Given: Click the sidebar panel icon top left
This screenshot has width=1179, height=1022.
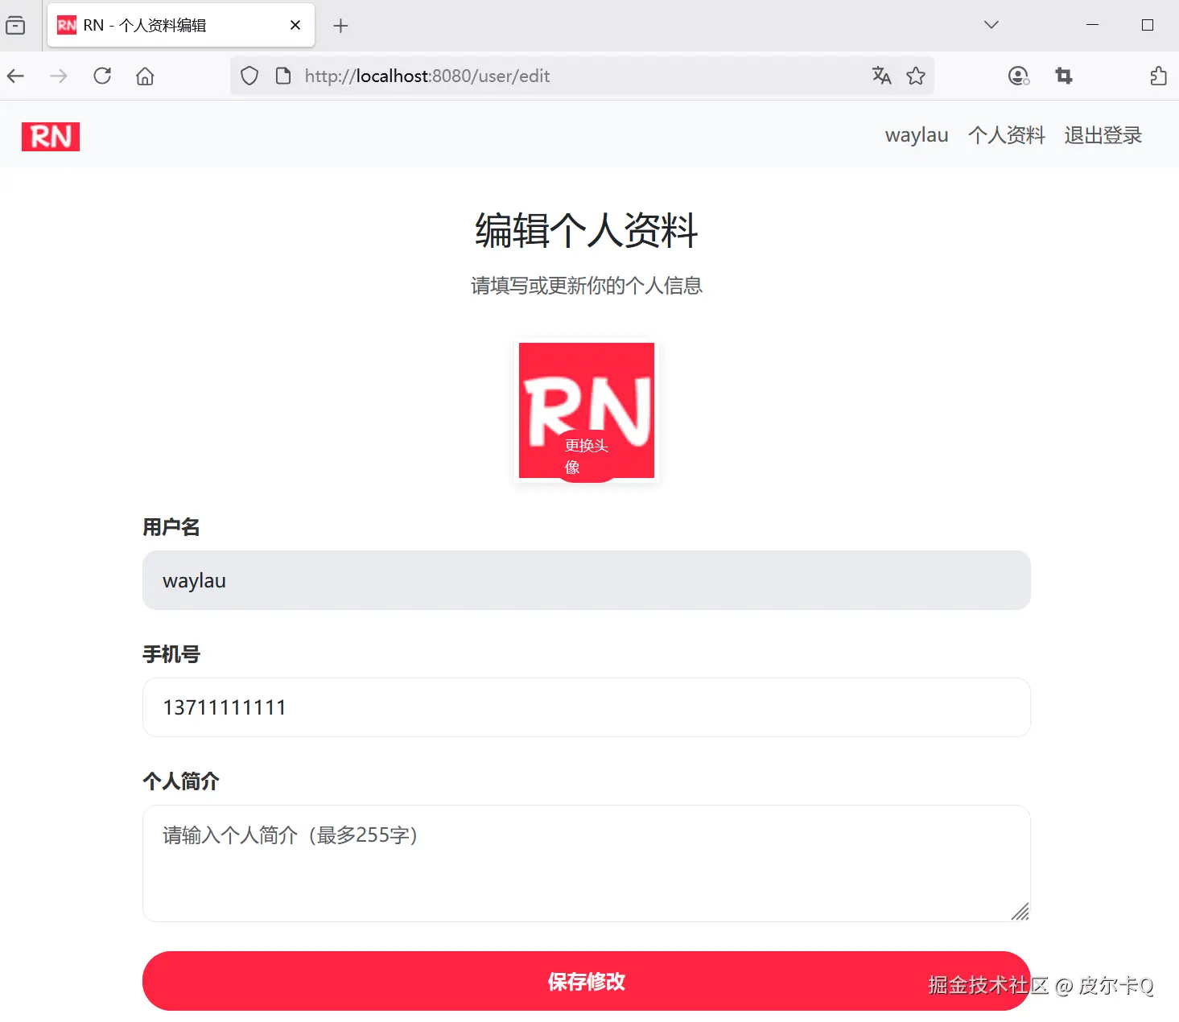Looking at the screenshot, I should click(14, 25).
